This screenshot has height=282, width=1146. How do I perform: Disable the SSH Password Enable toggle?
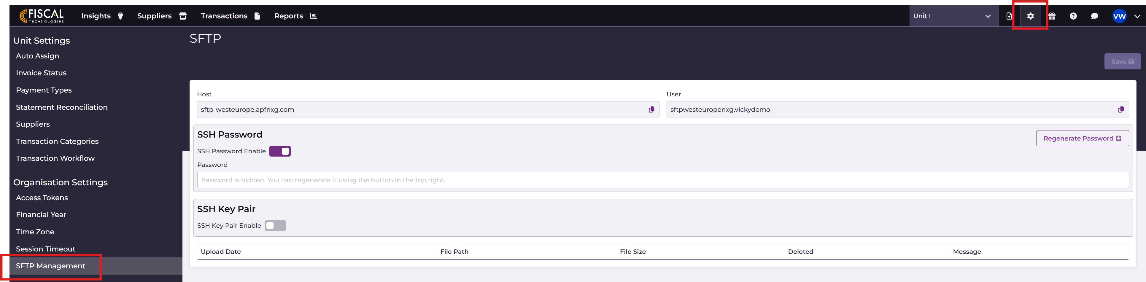[280, 151]
